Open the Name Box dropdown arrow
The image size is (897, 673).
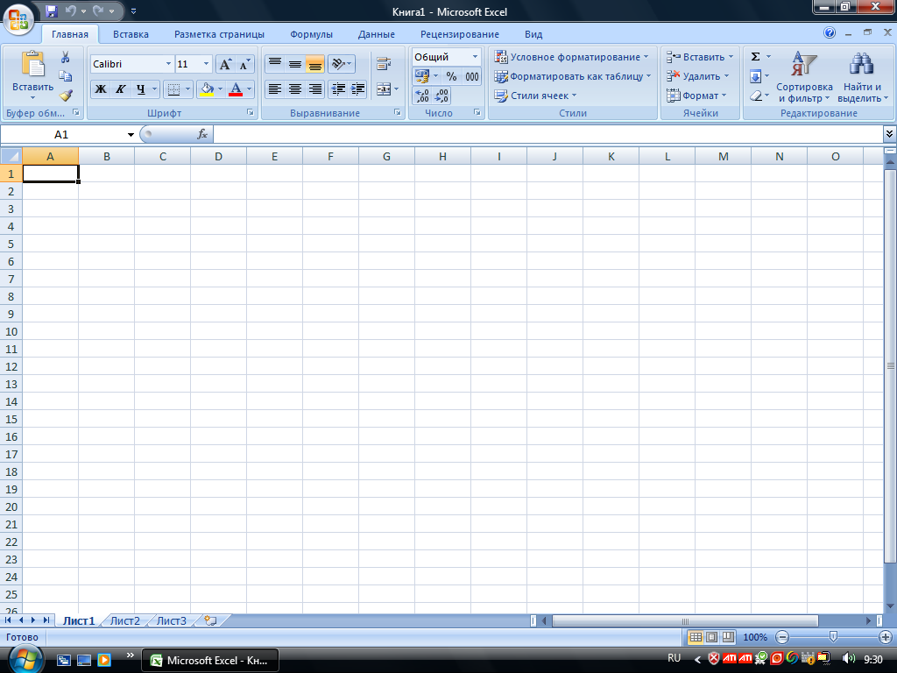click(131, 134)
